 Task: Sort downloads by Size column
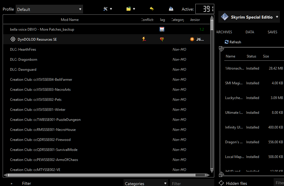pos(266,56)
